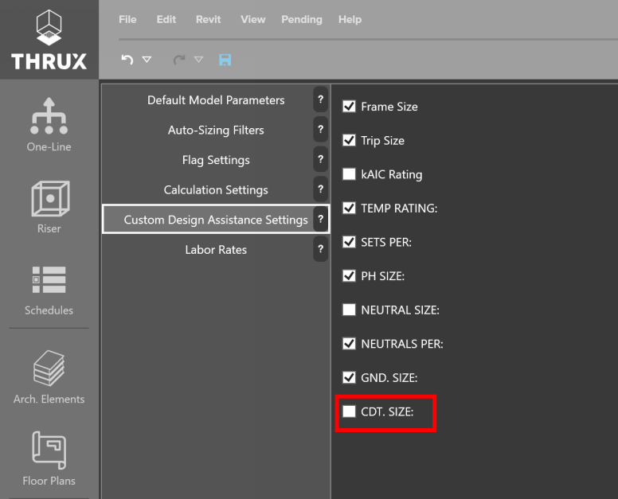Click the Redo arrow icon
Viewport: 618px width, 499px height.
point(179,60)
